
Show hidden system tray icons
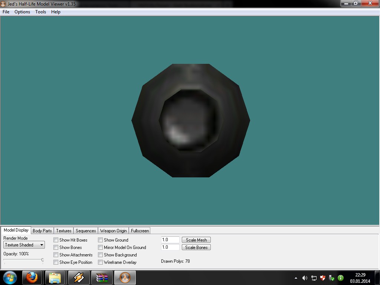(x=296, y=278)
